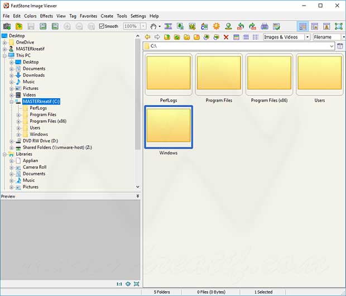The image size is (346, 296).
Task: Rotate left with the green counter-clockwise arrow
Action: pos(241,26)
